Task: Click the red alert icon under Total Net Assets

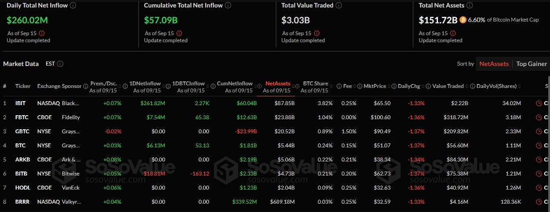Action: (x=454, y=33)
